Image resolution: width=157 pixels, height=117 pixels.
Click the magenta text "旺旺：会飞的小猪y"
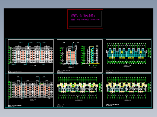click(x=83, y=16)
